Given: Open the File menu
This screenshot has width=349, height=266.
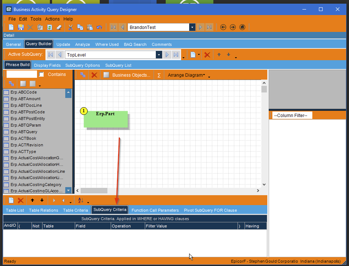Looking at the screenshot, I should click(12, 19).
